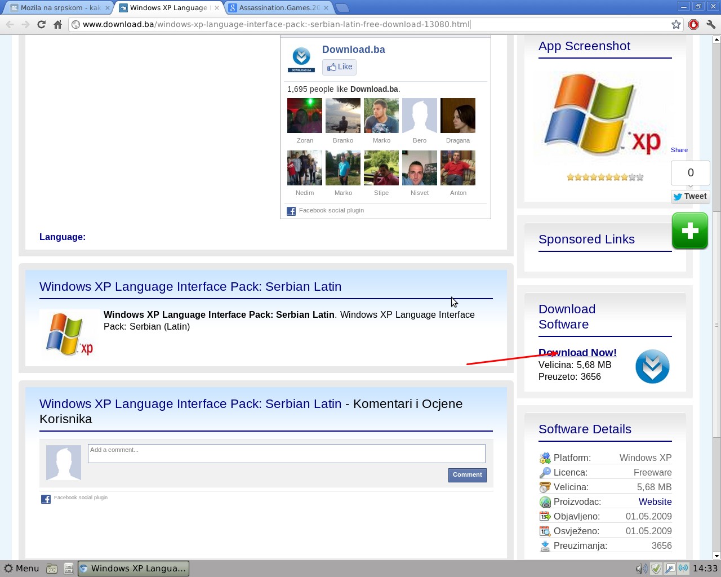This screenshot has height=577, width=721.
Task: Click inside the Add a comment field
Action: 287,454
